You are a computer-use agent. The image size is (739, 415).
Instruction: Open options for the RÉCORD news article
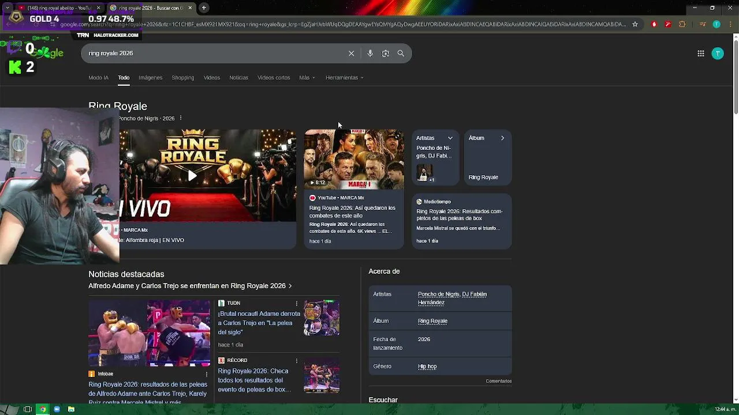pyautogui.click(x=297, y=361)
